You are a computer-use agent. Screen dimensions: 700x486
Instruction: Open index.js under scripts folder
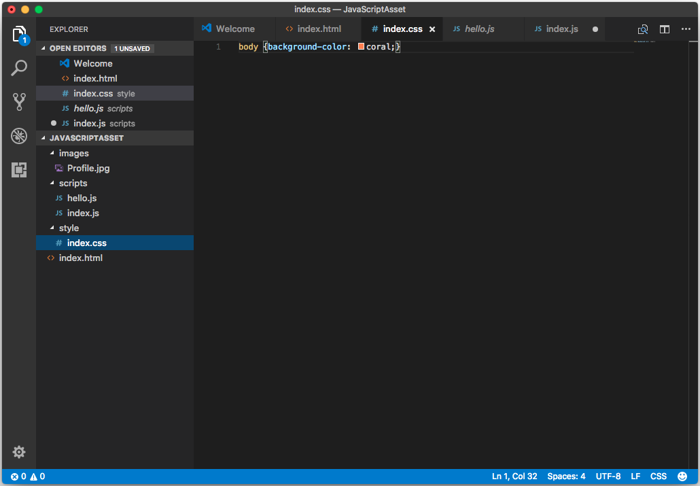click(x=115, y=213)
